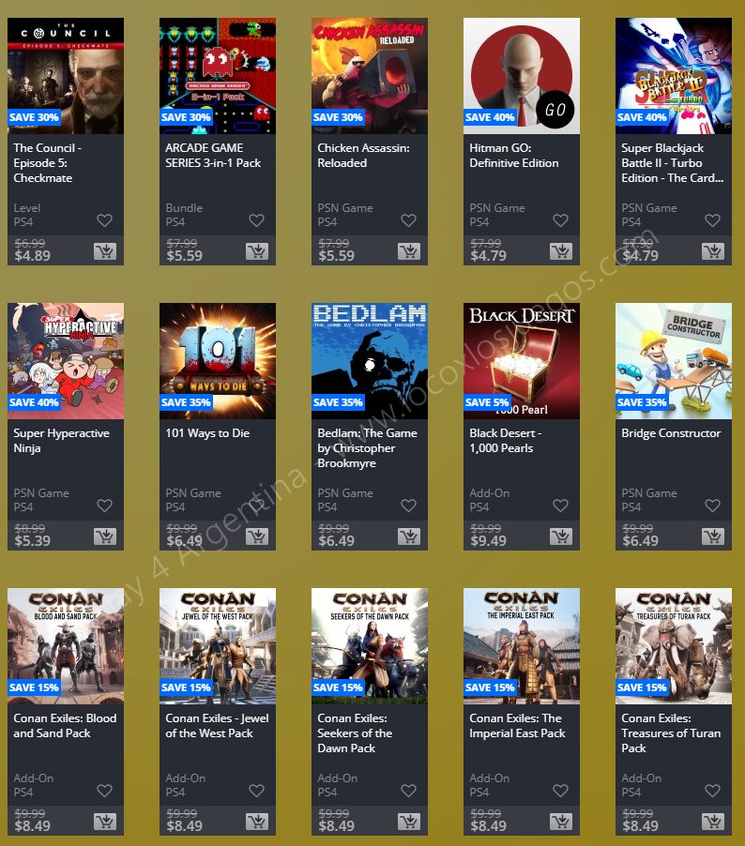Toggle wishlist heart for Super Blackjack Battle II
Image resolution: width=745 pixels, height=846 pixels.
tap(712, 220)
